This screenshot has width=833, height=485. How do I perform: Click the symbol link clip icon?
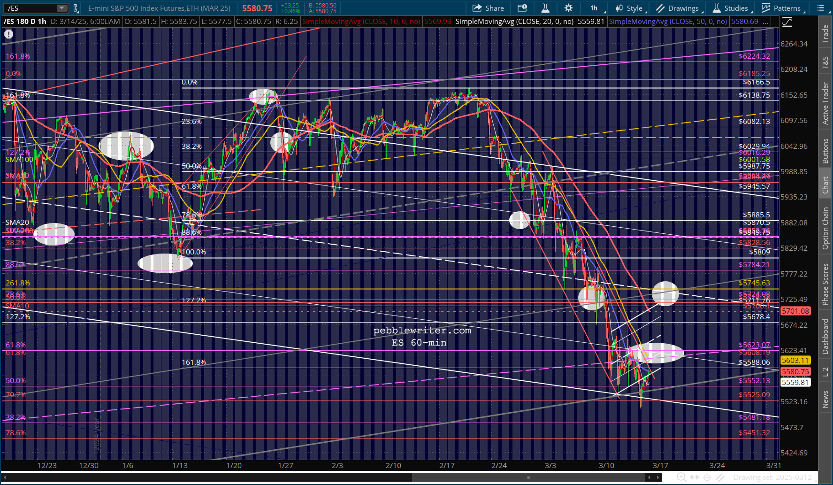pos(76,8)
